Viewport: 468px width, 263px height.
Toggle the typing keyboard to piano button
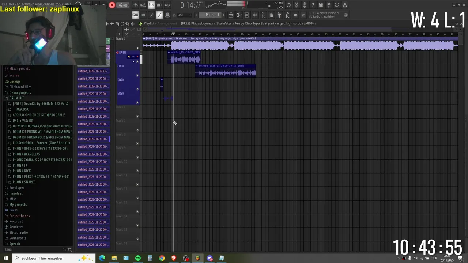pyautogui.click(x=135, y=15)
